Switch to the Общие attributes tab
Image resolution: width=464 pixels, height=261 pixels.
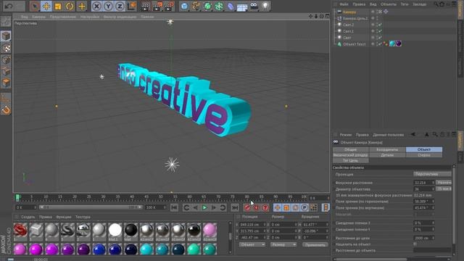click(351, 150)
